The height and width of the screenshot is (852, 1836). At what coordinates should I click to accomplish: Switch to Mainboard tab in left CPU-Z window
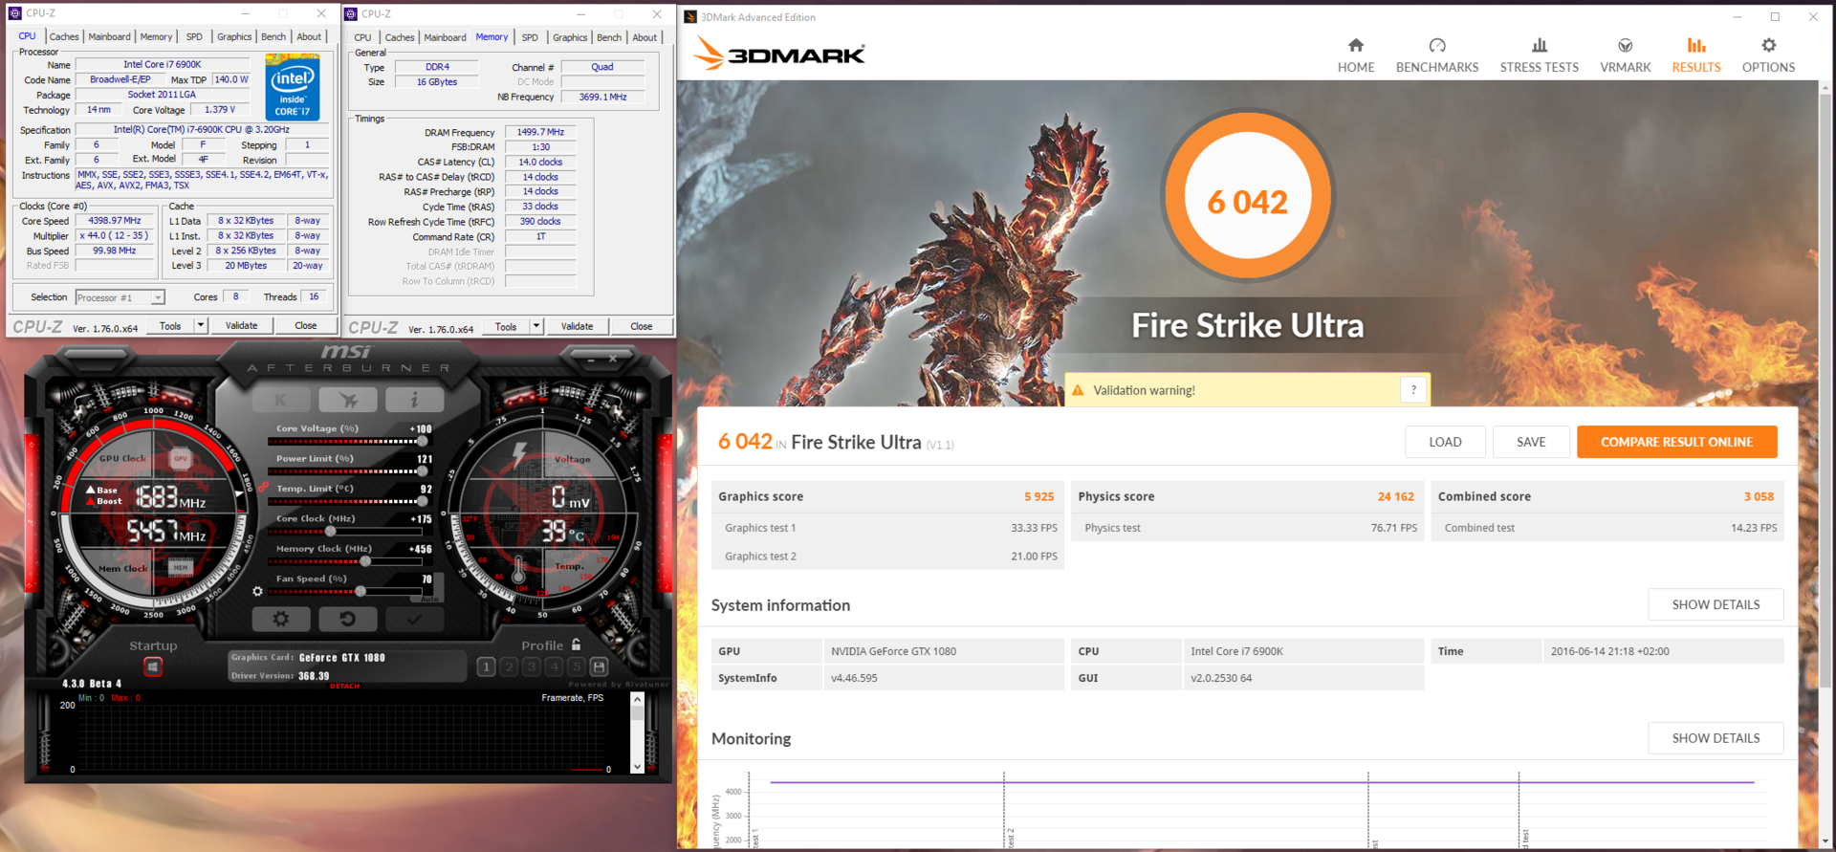(110, 36)
